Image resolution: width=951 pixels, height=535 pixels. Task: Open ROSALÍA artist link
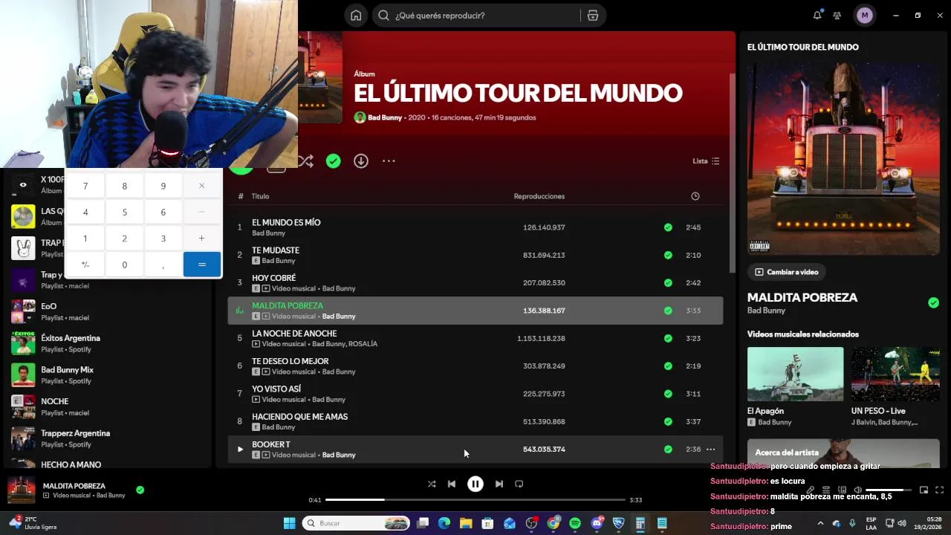pos(363,344)
